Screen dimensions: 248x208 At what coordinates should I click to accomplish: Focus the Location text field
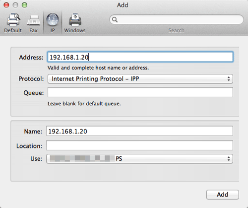(x=139, y=145)
